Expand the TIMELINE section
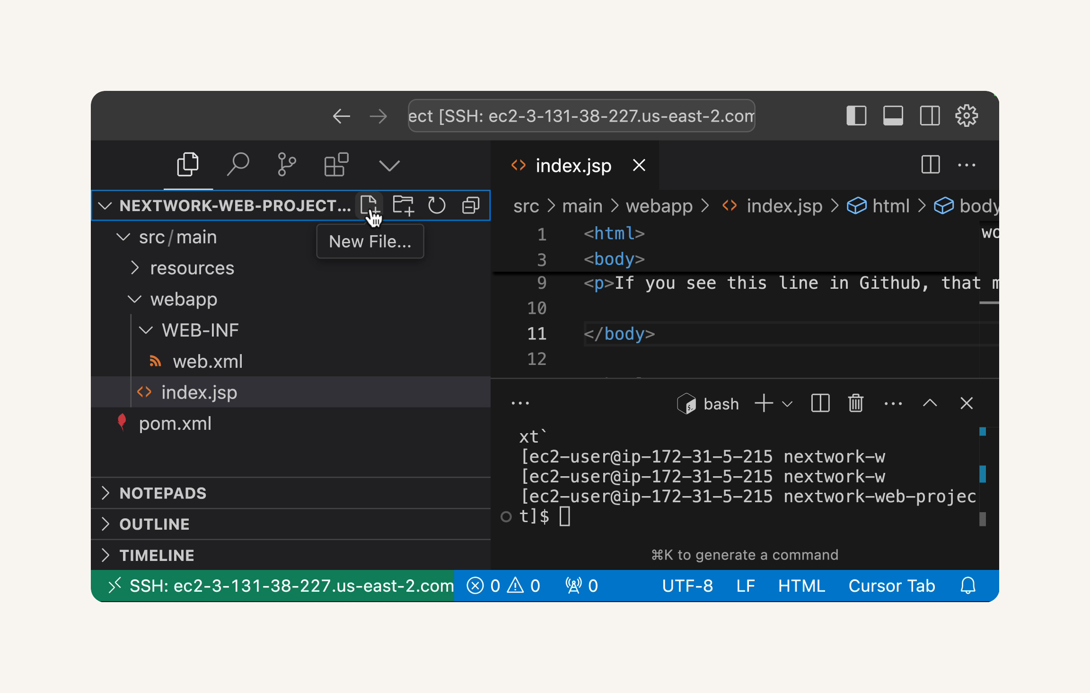 coord(290,555)
